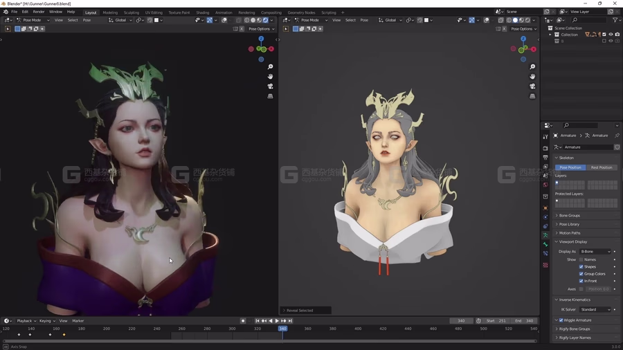Open Armature data properties tab icon
623x350 pixels.
click(545, 235)
